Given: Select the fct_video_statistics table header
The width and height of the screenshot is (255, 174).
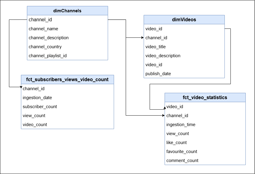Looking at the screenshot, I should click(205, 98).
